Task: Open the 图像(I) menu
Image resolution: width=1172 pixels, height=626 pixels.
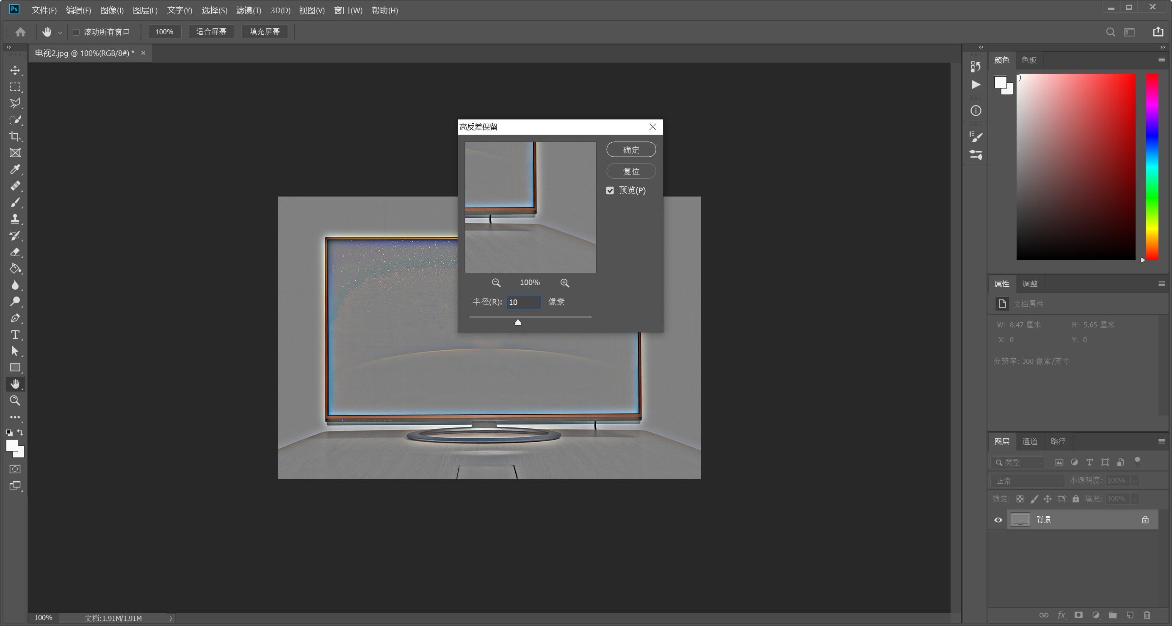Action: coord(111,10)
